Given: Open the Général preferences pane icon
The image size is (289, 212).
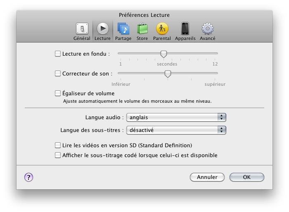Looking at the screenshot, I should tap(82, 29).
